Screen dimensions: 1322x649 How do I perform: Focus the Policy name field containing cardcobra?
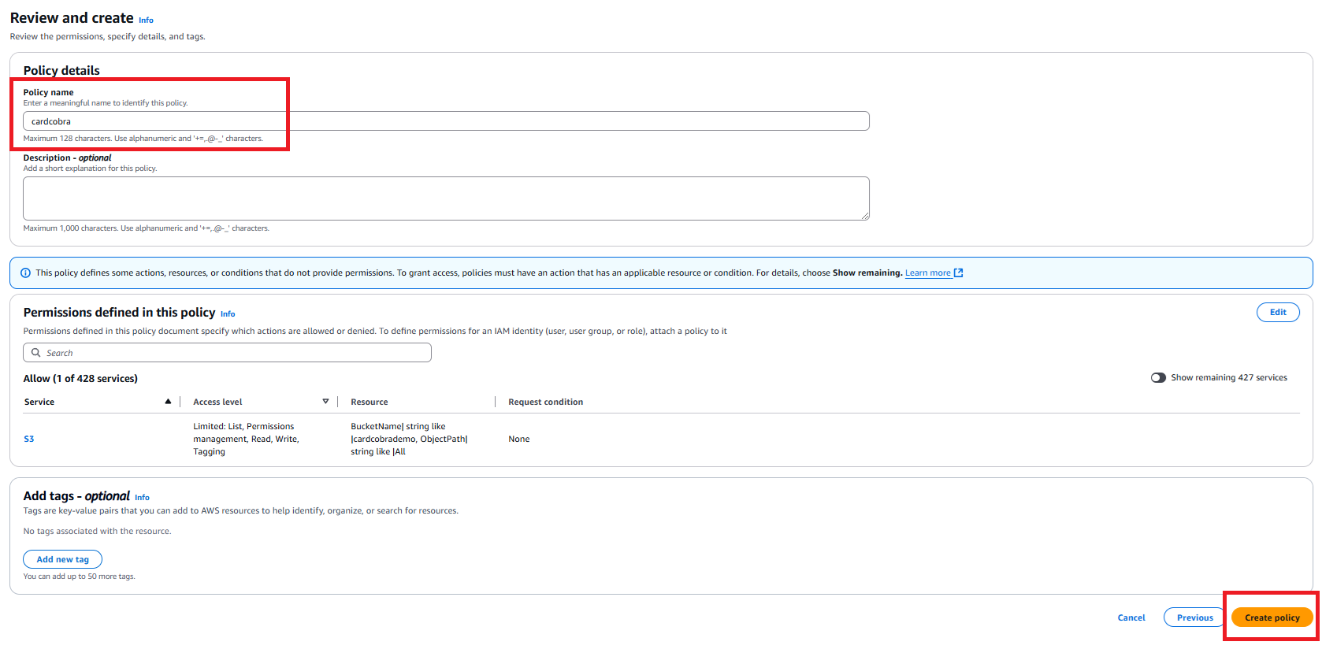pyautogui.click(x=446, y=121)
